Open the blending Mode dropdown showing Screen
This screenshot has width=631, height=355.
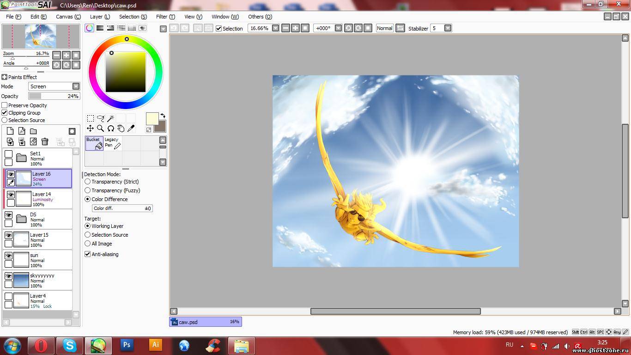pyautogui.click(x=76, y=86)
